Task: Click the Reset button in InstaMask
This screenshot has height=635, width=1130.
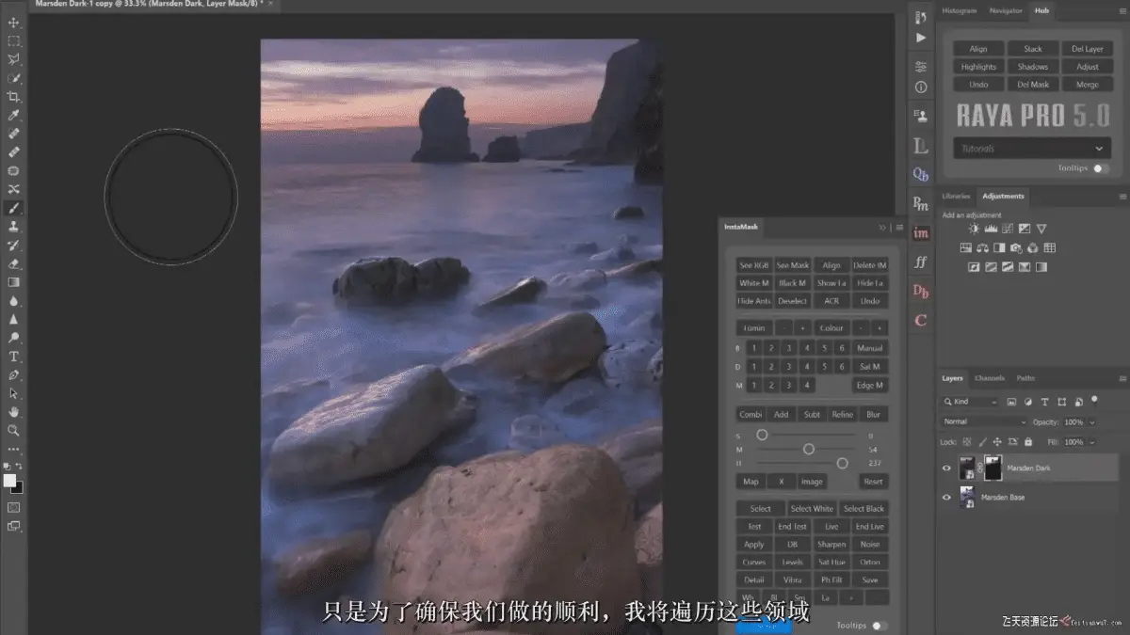Action: [x=873, y=482]
